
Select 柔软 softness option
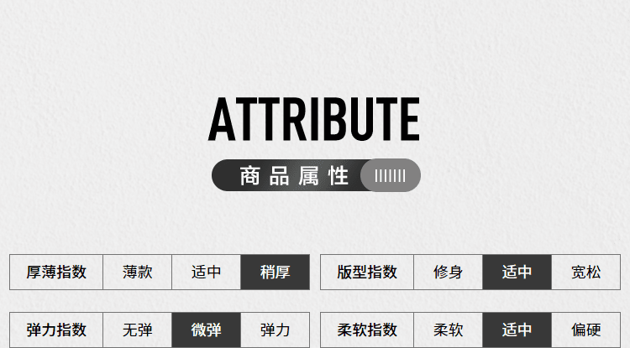pos(448,330)
